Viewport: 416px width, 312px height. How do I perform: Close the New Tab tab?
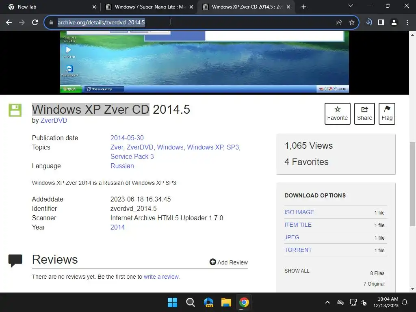tap(94, 7)
